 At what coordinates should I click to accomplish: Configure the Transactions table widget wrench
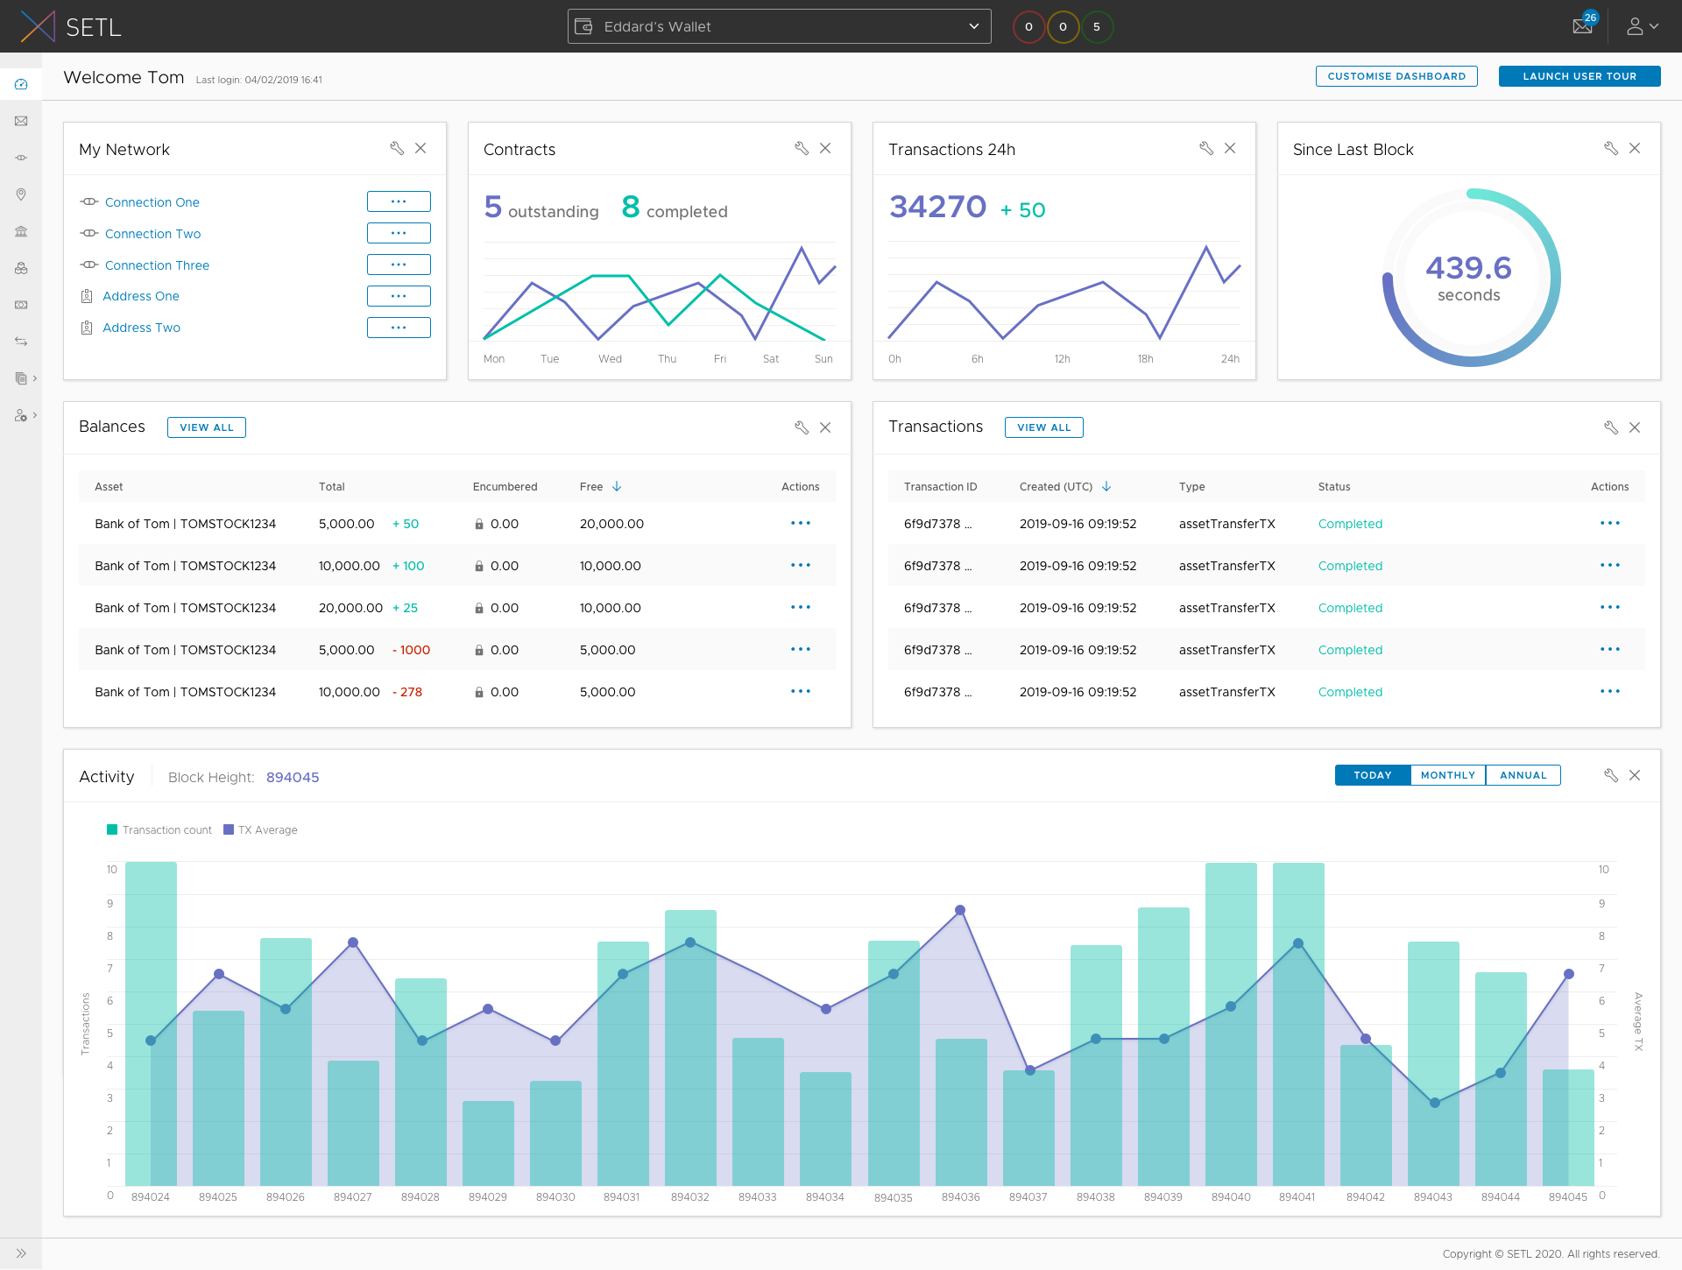1611,427
